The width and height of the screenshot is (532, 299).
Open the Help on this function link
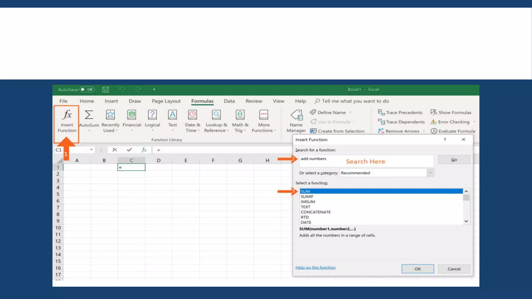click(315, 267)
